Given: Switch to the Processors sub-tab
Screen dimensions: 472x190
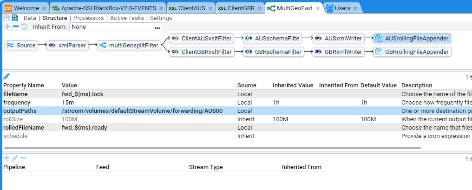Looking at the screenshot, I should click(x=88, y=18).
